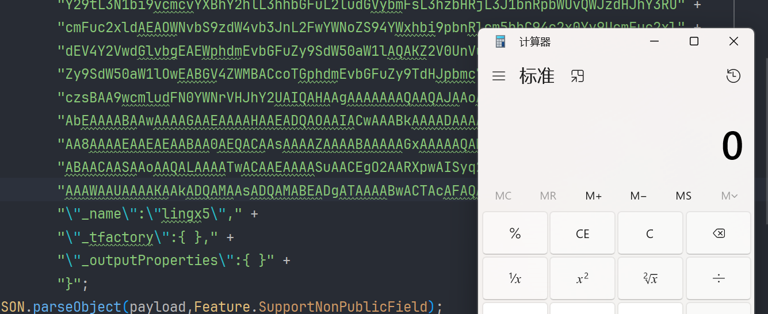Close the Calculator window
Screen dimensions: 768x314
click(x=733, y=41)
